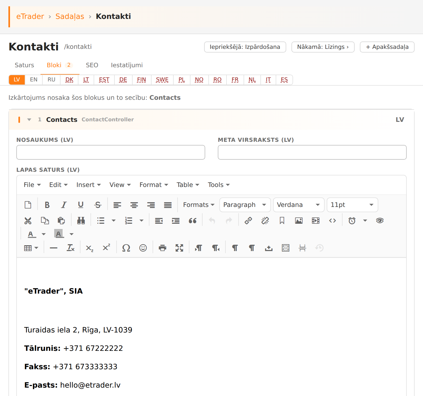Screen dimensions: 423x396
Task: Open the table insert dropdown
Action: (x=31, y=248)
